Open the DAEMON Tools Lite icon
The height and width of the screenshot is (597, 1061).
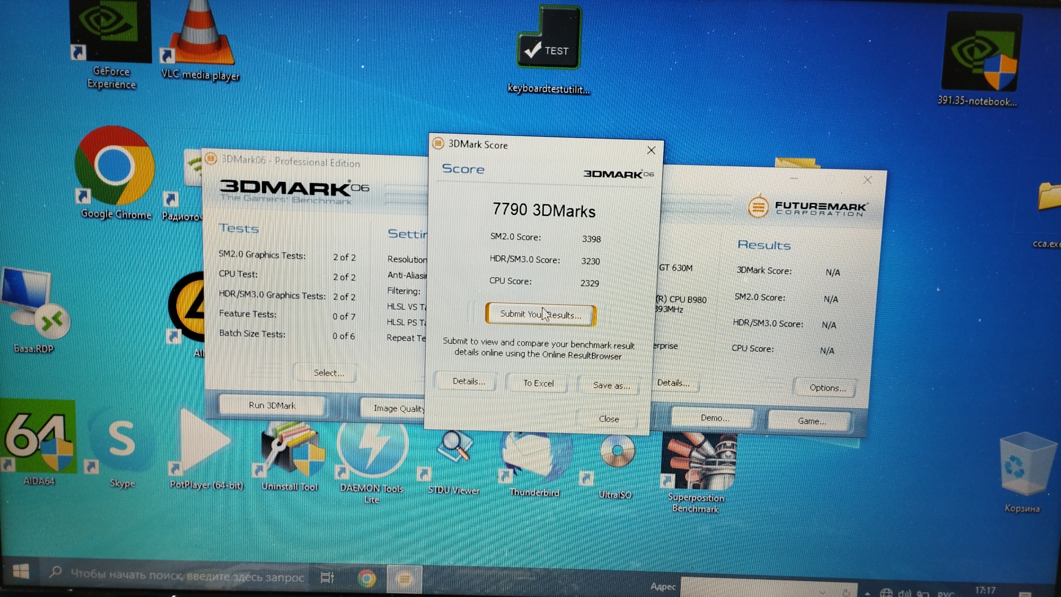(372, 448)
